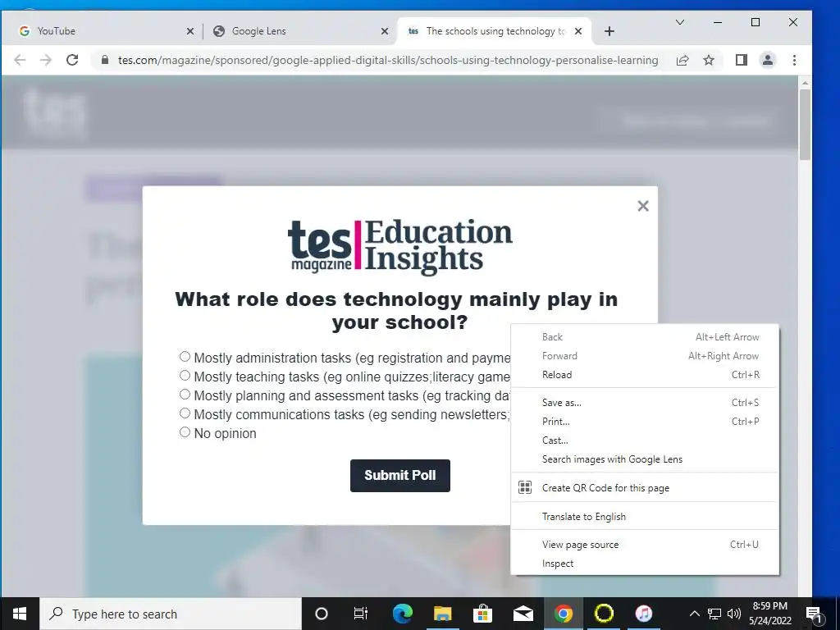This screenshot has height=630, width=840.
Task: Select Mostly communications tasks option
Action: click(185, 413)
